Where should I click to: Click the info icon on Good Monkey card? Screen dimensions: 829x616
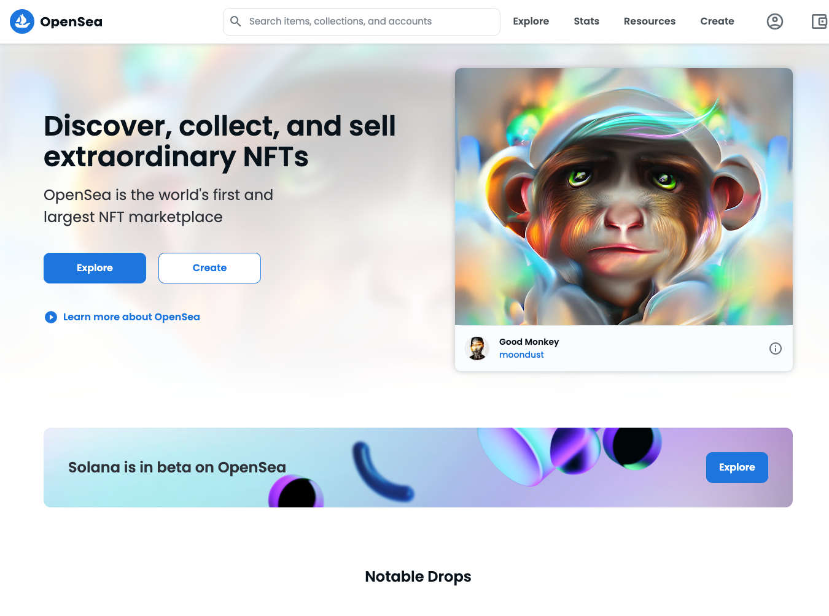776,348
